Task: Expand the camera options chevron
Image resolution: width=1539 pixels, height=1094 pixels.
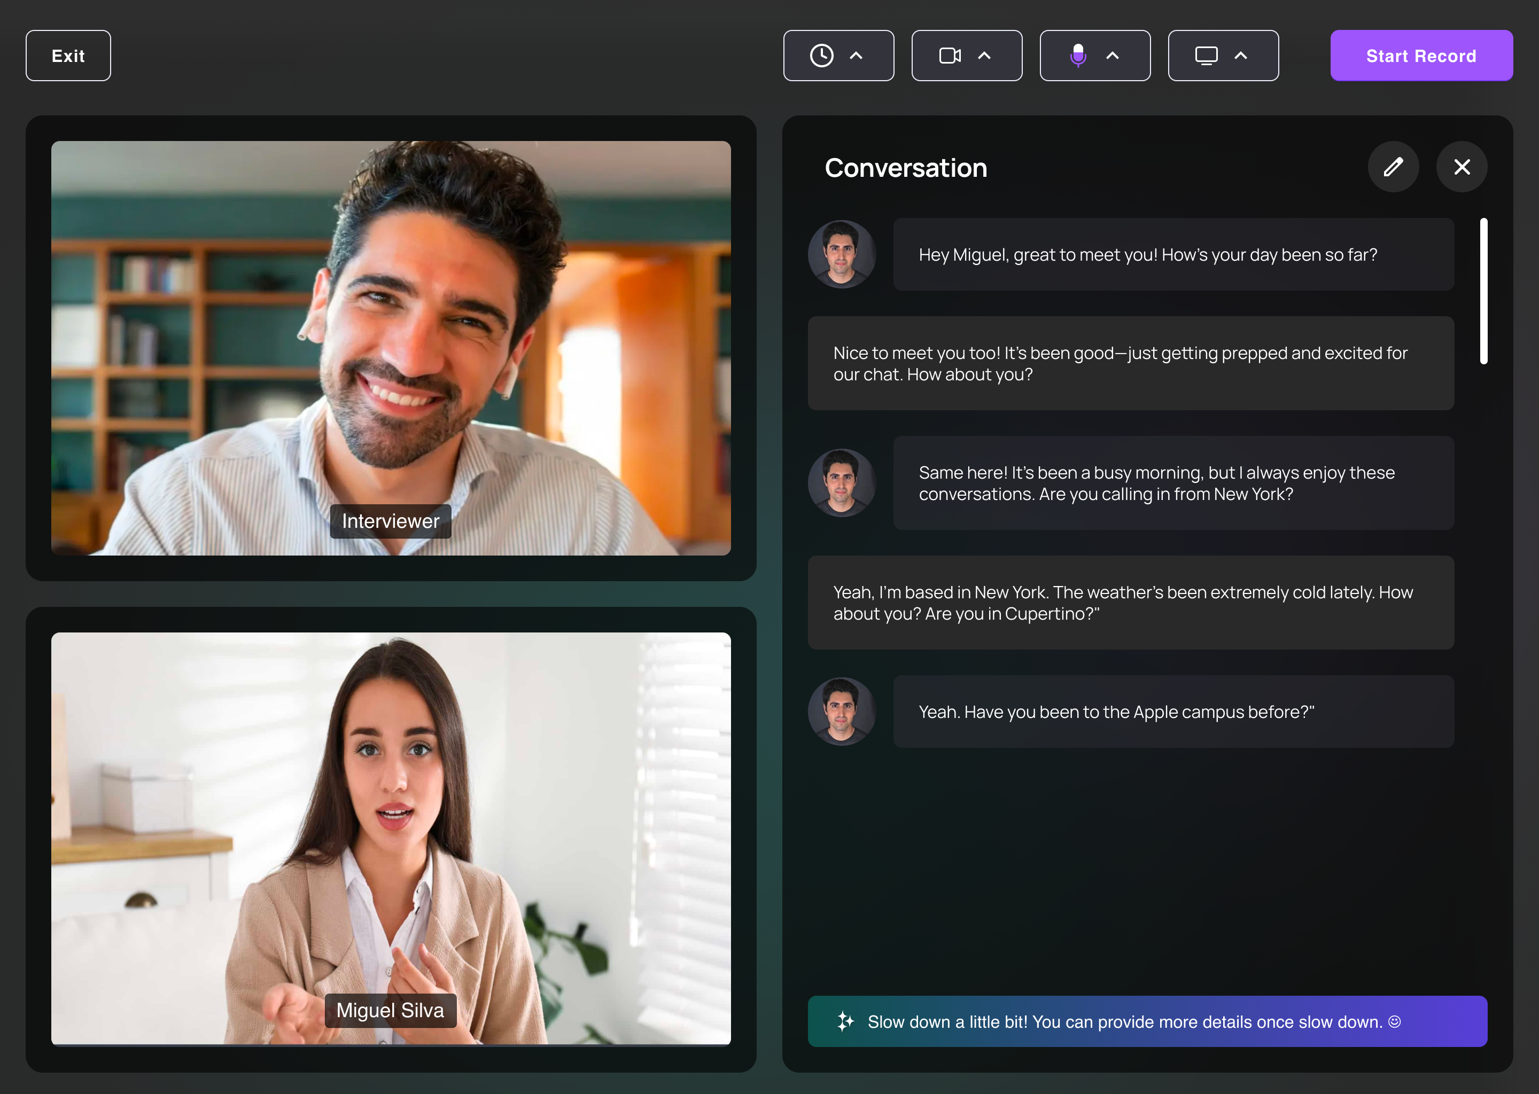Action: pos(984,56)
